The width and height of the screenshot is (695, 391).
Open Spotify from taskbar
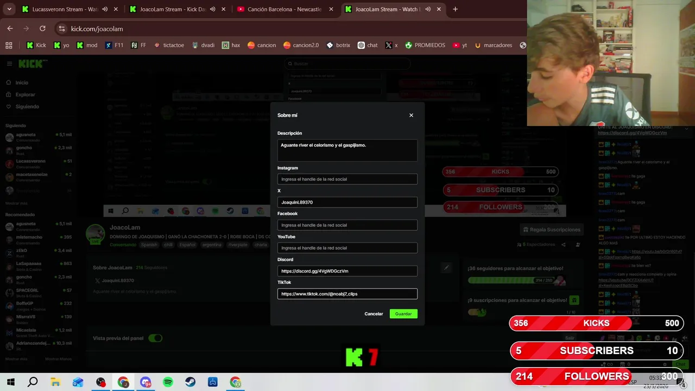click(168, 382)
